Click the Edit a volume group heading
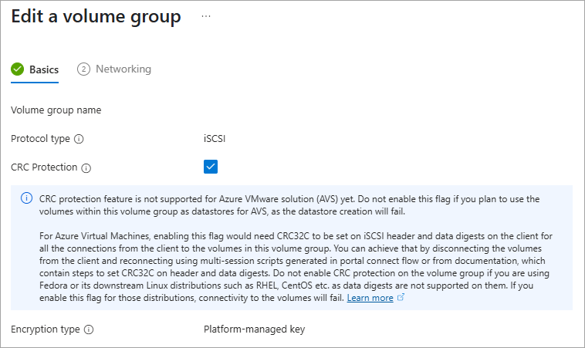 click(x=96, y=16)
